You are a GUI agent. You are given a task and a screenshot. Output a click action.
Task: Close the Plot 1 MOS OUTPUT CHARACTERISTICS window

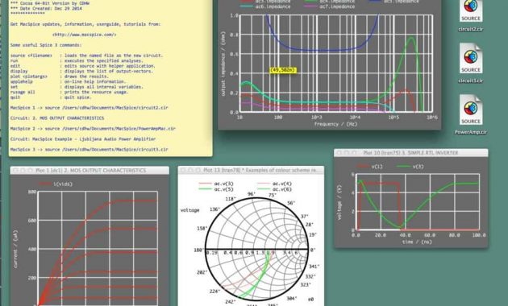point(15,170)
